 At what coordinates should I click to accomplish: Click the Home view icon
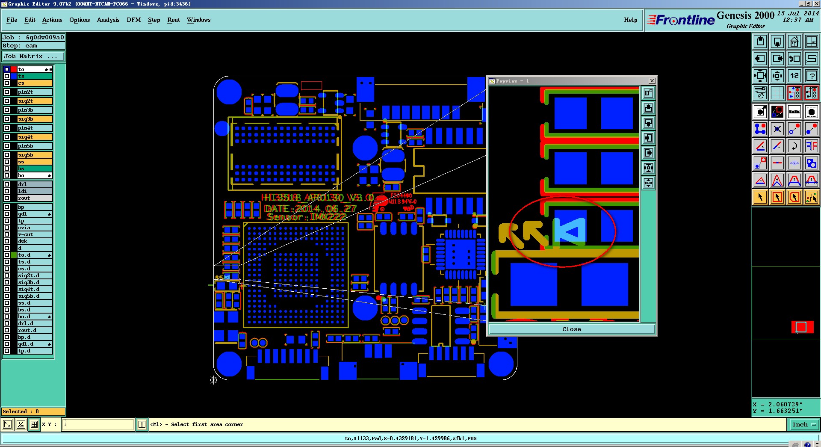click(x=794, y=41)
